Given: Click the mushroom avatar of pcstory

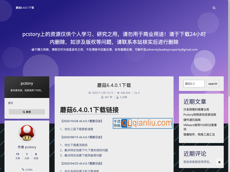Looking at the screenshot, I should pos(27,133).
